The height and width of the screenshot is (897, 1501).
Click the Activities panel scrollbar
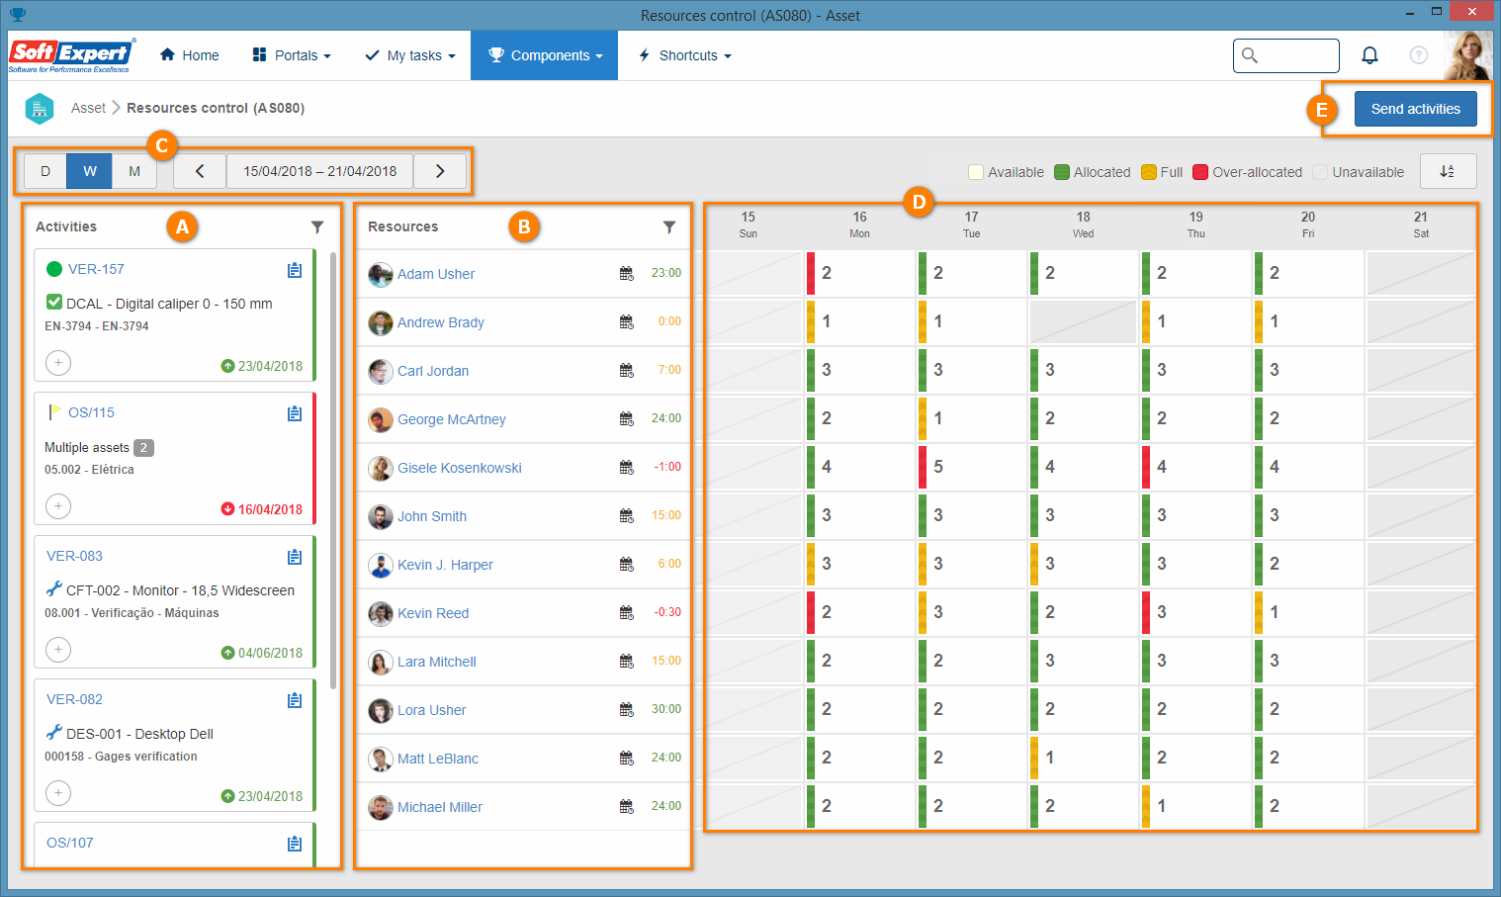pyautogui.click(x=333, y=470)
